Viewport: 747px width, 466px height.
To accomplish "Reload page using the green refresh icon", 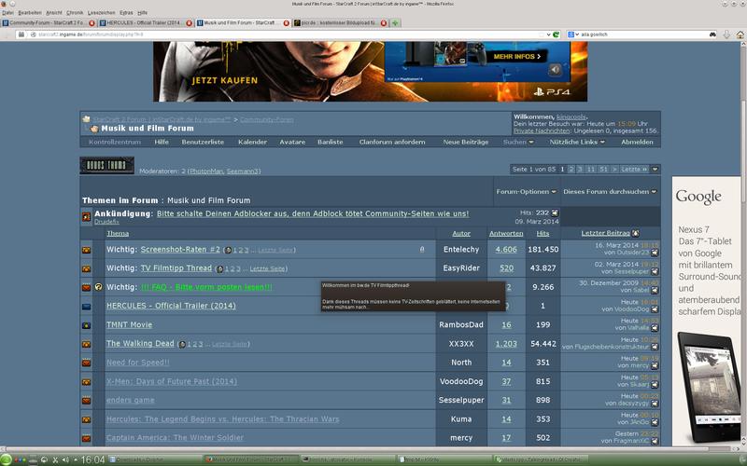I will tap(556, 34).
